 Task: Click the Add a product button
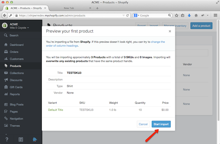[x=201, y=26]
